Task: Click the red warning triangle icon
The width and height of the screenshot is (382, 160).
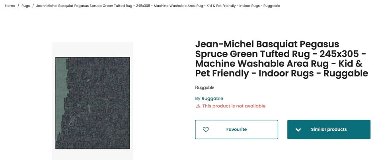Action: [x=198, y=106]
